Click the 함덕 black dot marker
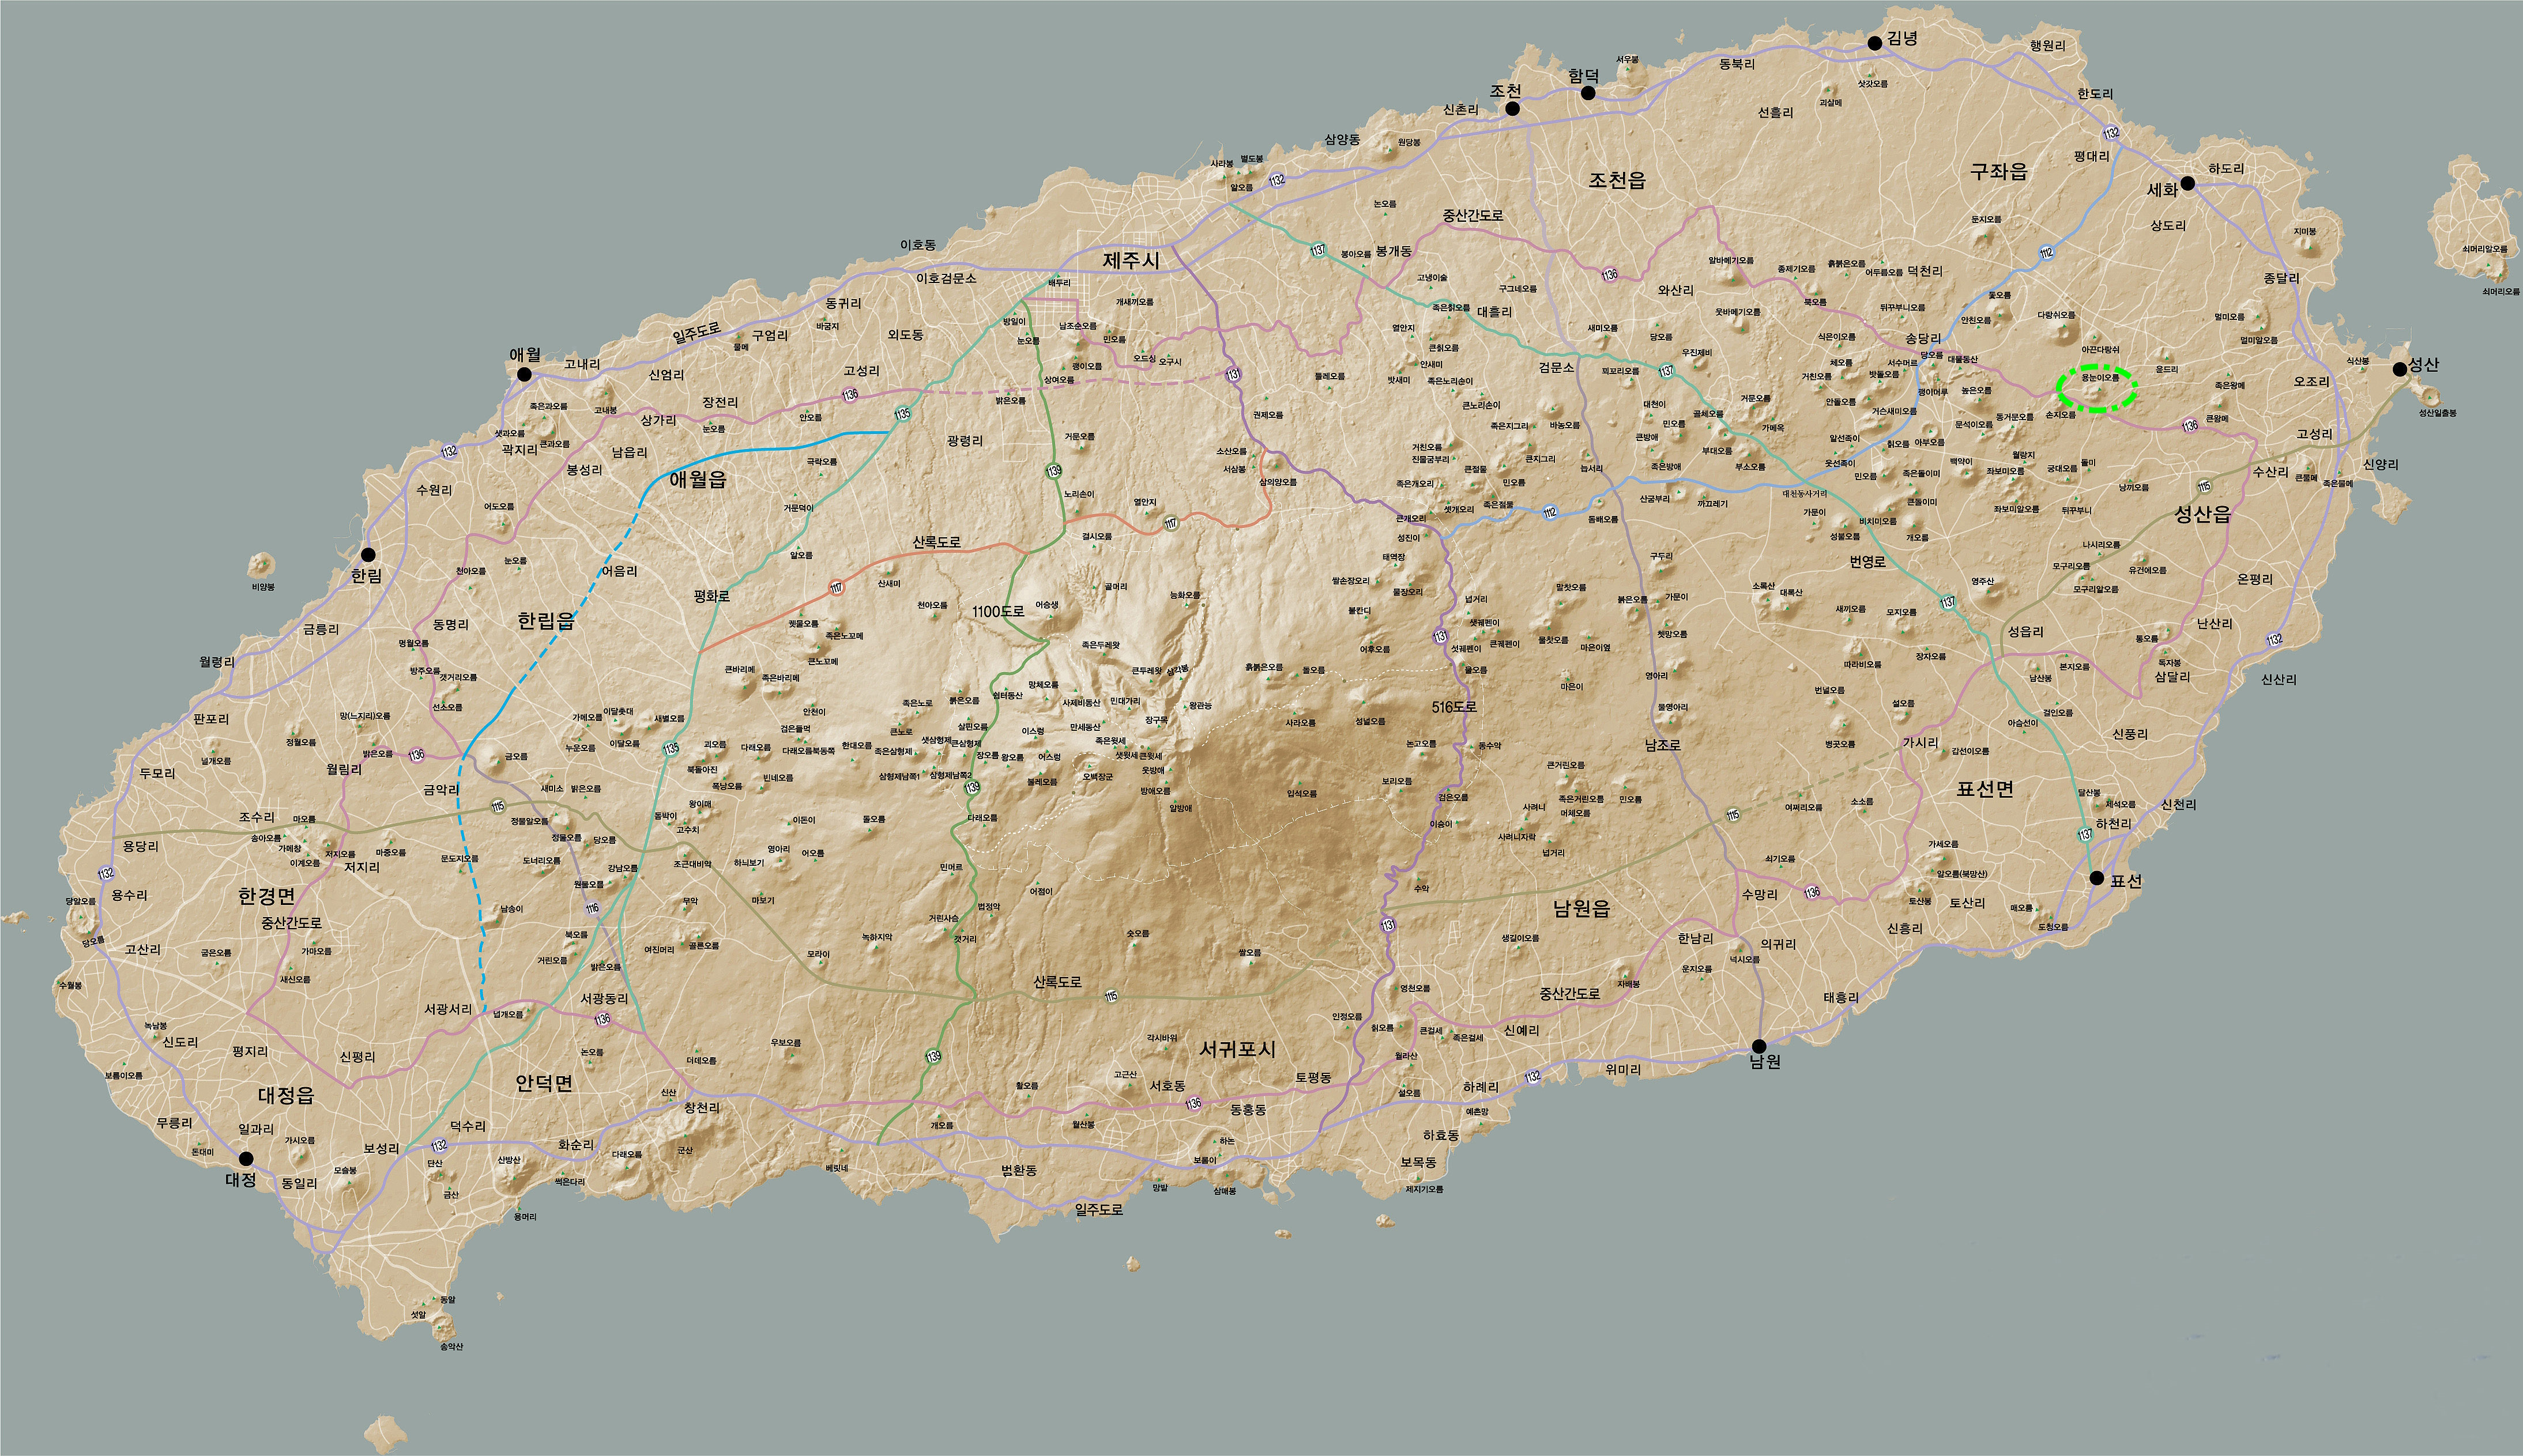This screenshot has width=2523, height=1456. (1588, 93)
